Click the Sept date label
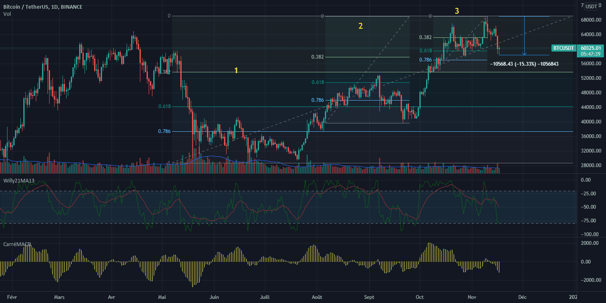 click(369, 297)
